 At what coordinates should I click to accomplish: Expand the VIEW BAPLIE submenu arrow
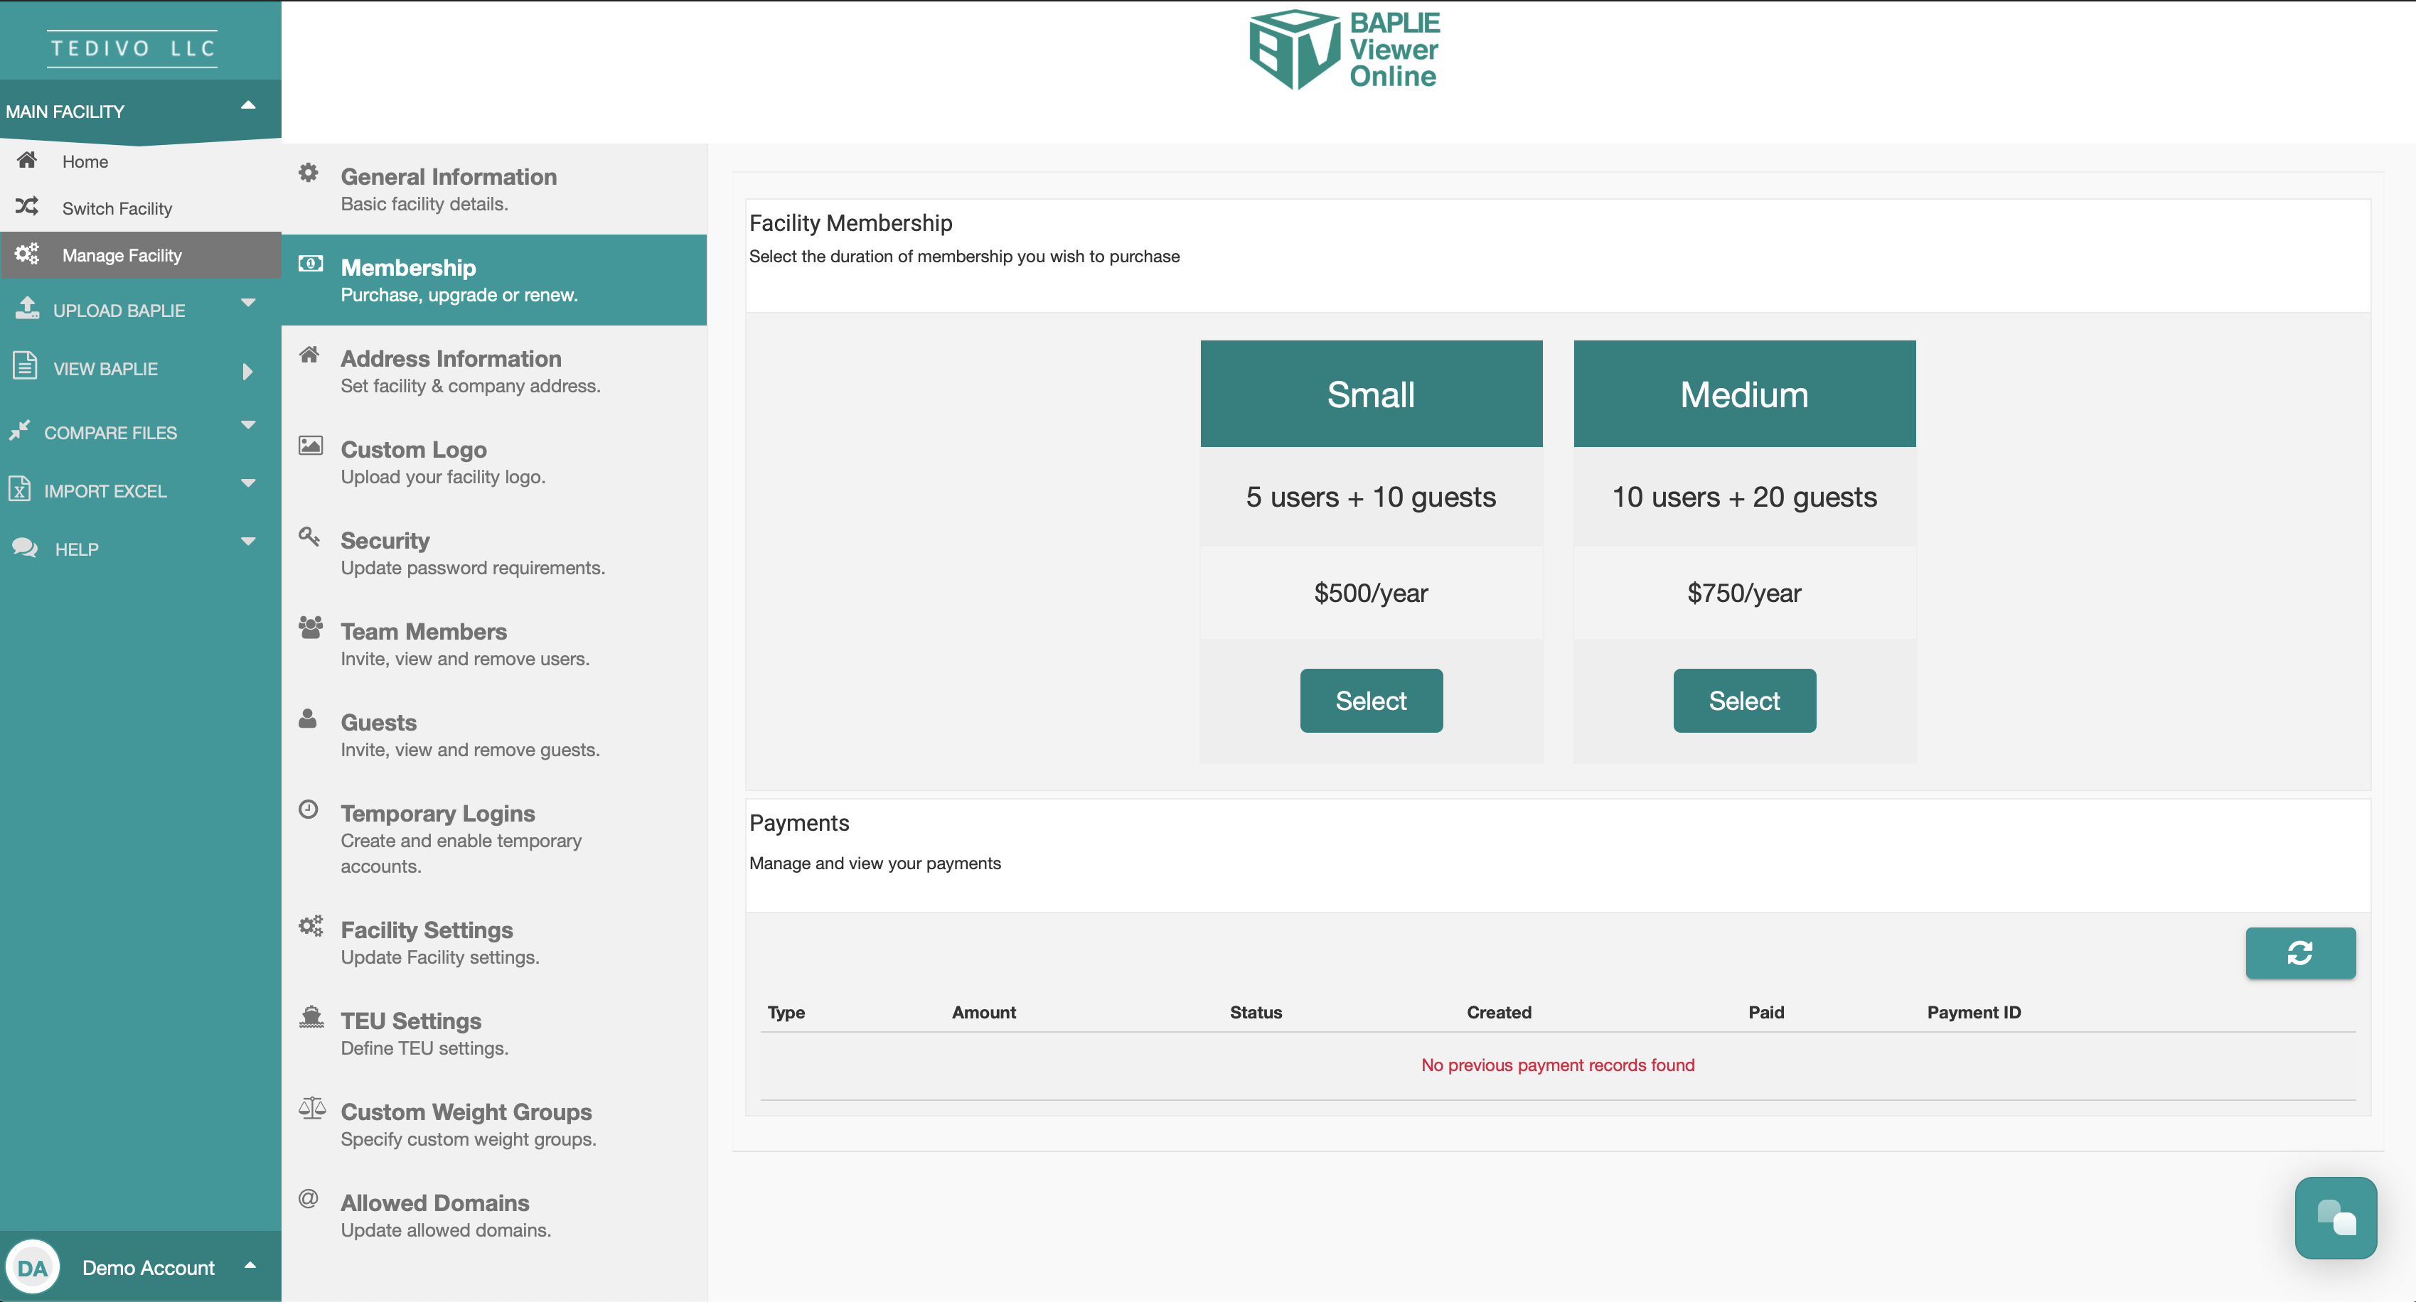point(247,371)
